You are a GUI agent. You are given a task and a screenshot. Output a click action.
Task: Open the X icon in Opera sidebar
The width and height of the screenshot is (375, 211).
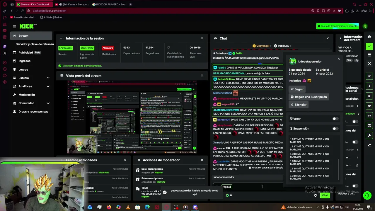click(5, 53)
